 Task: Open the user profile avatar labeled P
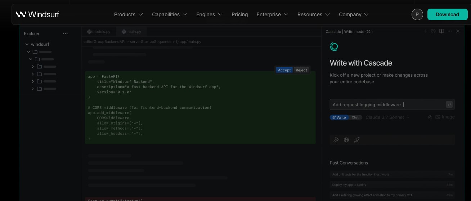point(417,14)
